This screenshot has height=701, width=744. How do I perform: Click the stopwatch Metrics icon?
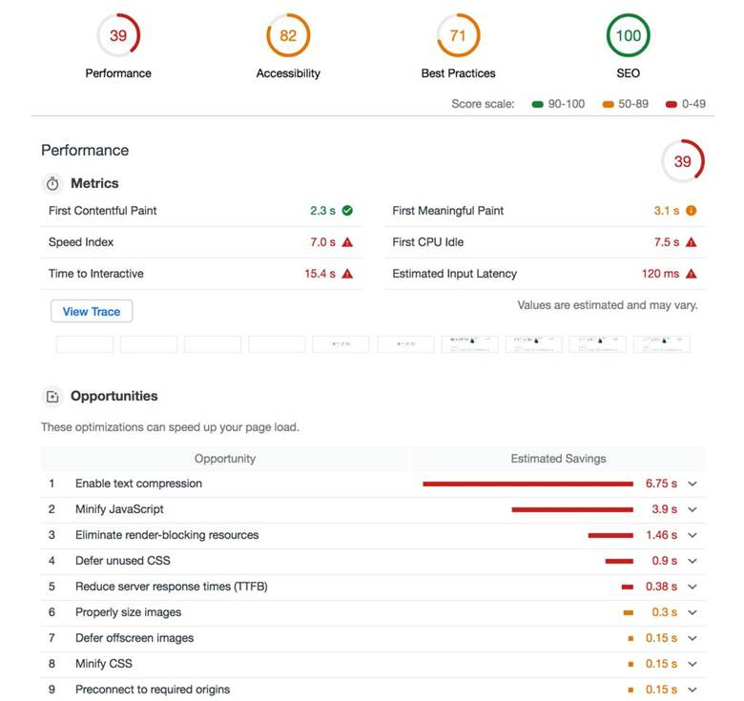coord(52,183)
